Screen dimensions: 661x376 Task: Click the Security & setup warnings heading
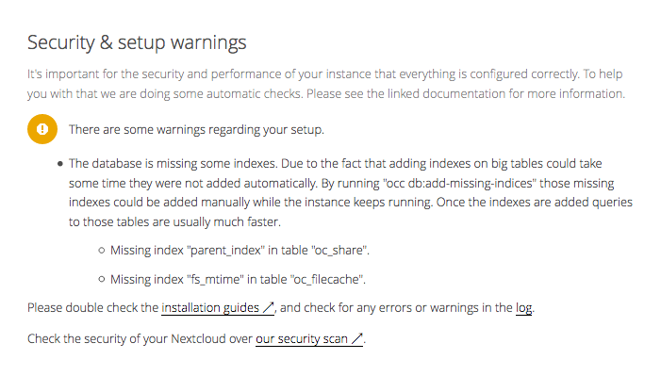click(x=137, y=42)
